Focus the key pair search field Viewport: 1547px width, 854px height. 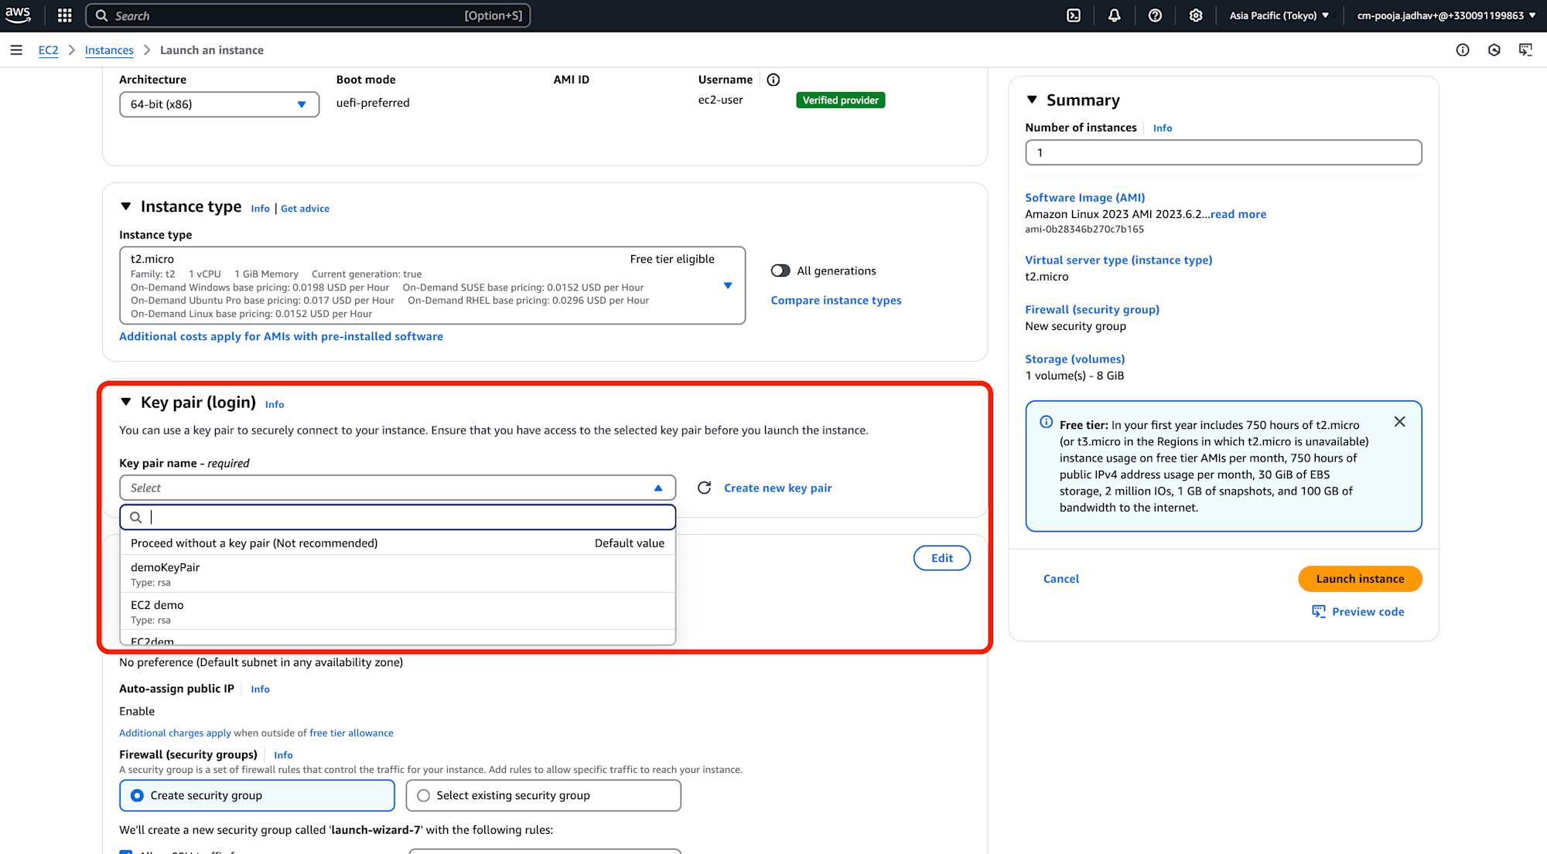click(x=398, y=517)
